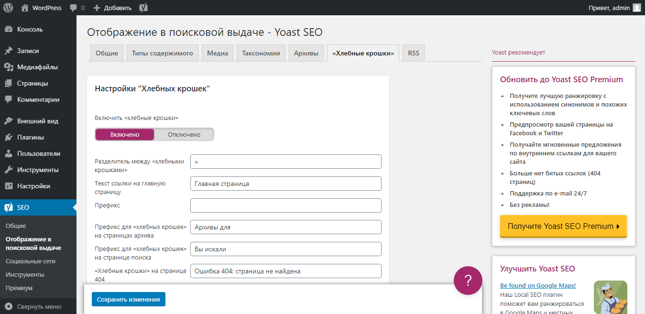Click the Сохранить изменения button
Image resolution: width=645 pixels, height=314 pixels.
tap(128, 299)
